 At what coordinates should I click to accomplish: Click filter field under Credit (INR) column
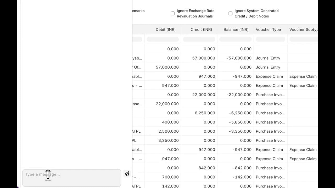pyautogui.click(x=199, y=39)
